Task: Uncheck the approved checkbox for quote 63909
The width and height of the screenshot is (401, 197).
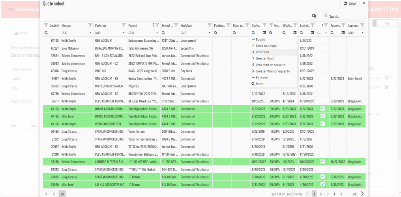Action: click(x=322, y=184)
